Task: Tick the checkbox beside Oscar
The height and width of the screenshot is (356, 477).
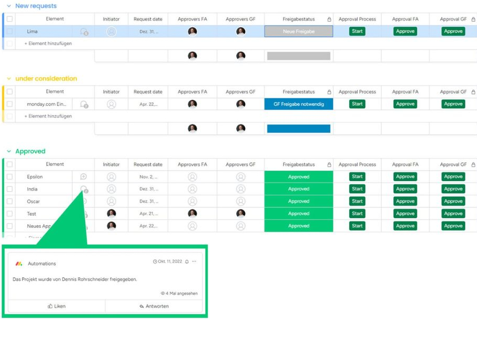Action: click(8, 201)
